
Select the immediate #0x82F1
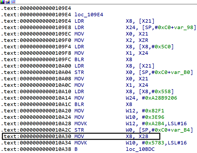153,111
